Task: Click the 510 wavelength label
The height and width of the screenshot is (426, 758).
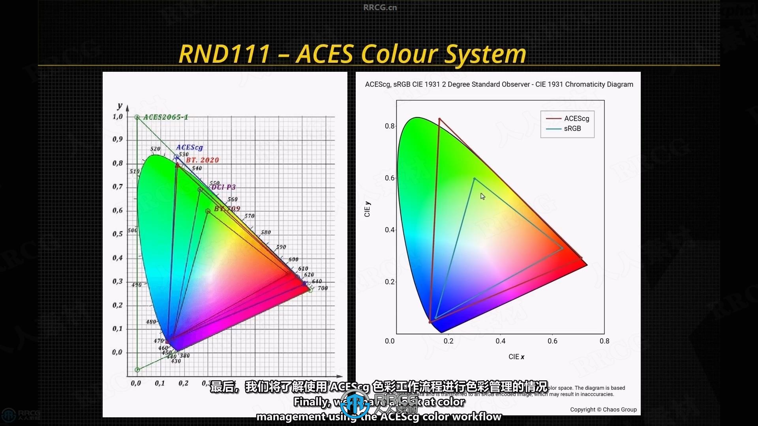Action: tap(135, 171)
